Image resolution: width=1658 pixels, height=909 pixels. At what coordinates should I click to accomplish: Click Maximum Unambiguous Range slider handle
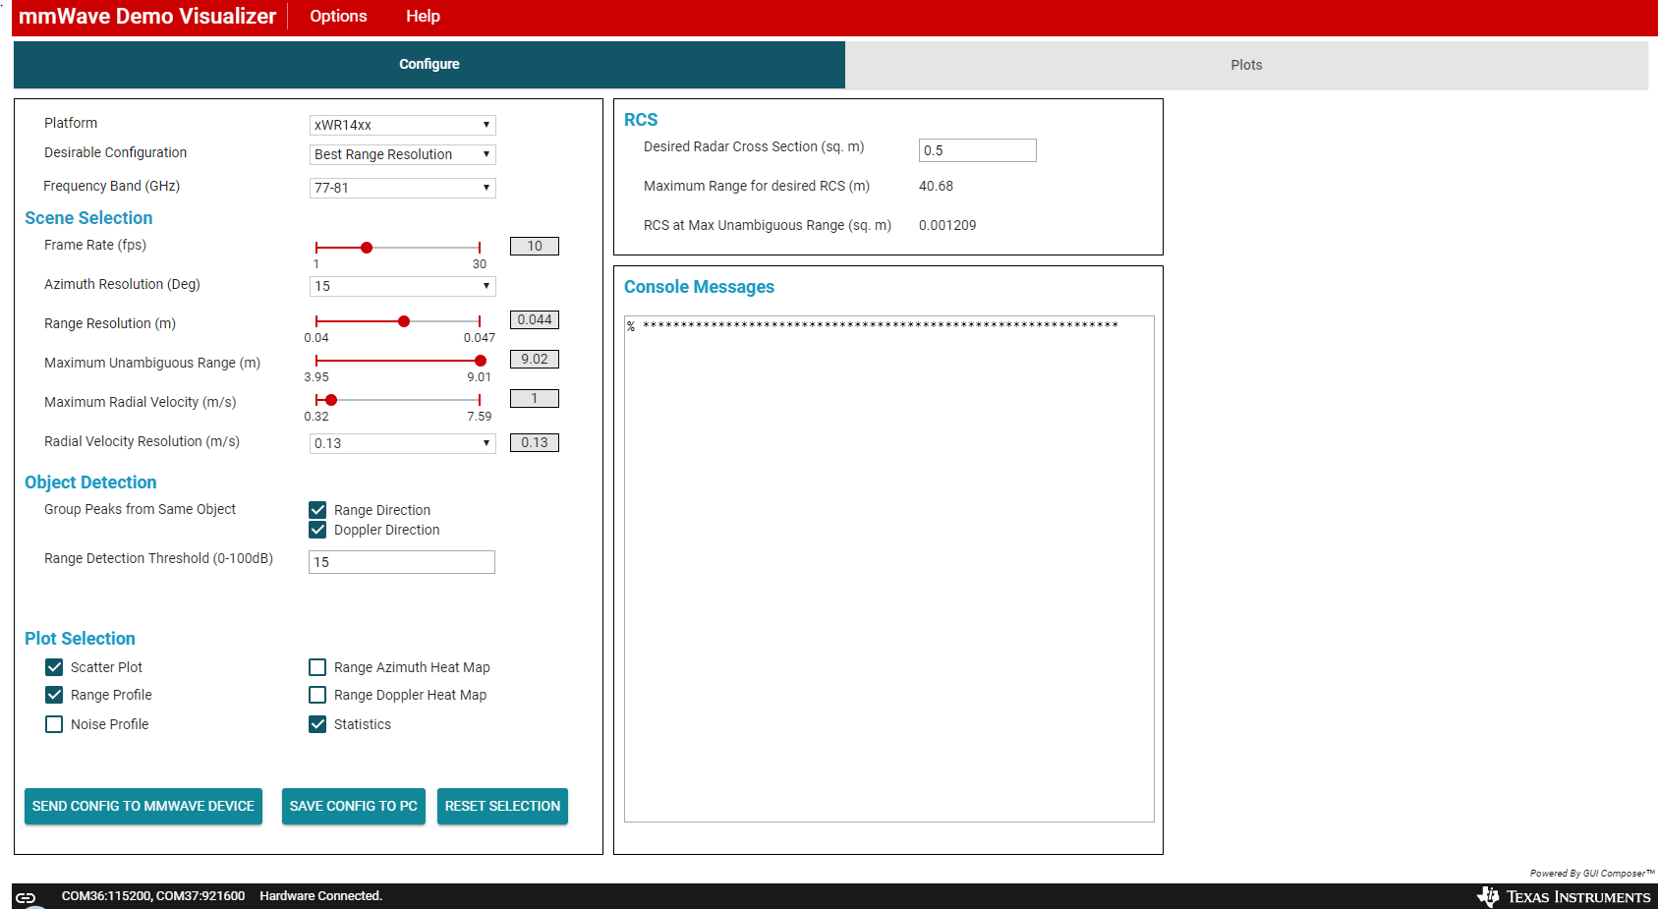point(481,361)
